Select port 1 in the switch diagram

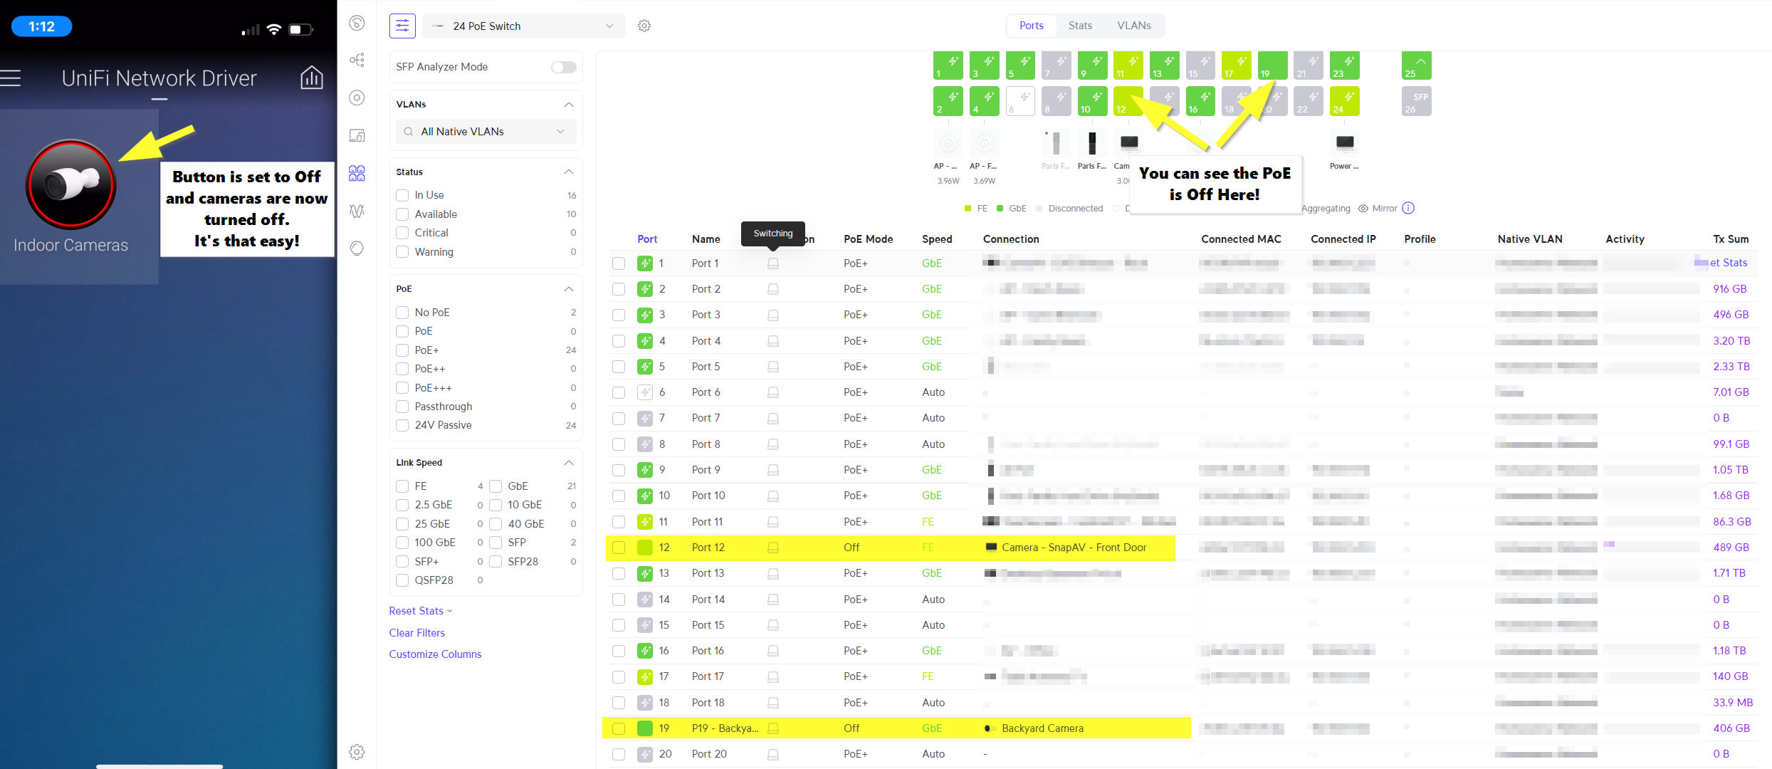point(948,66)
